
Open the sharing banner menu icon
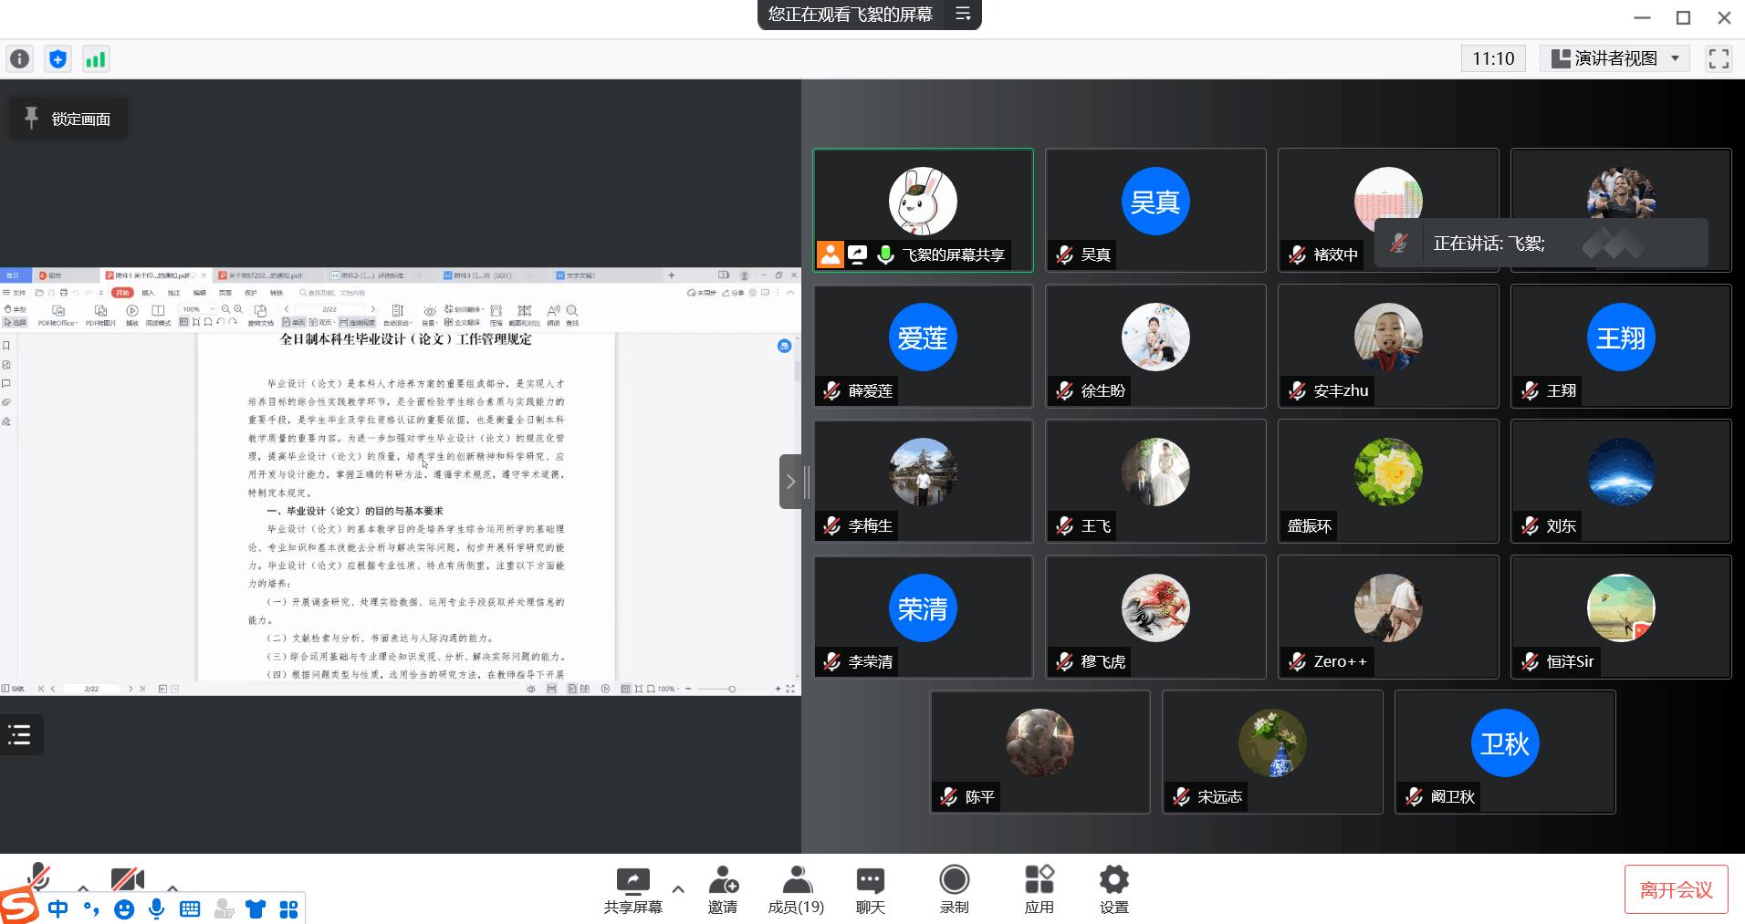(x=963, y=14)
